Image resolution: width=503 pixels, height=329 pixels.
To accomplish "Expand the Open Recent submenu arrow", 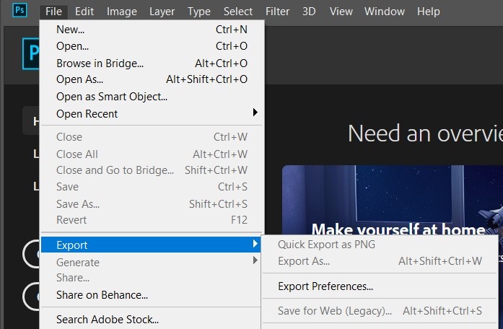I will tap(255, 113).
